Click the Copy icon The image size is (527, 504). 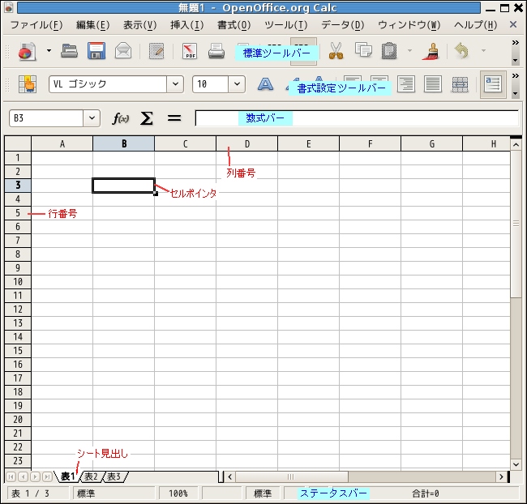(x=364, y=50)
